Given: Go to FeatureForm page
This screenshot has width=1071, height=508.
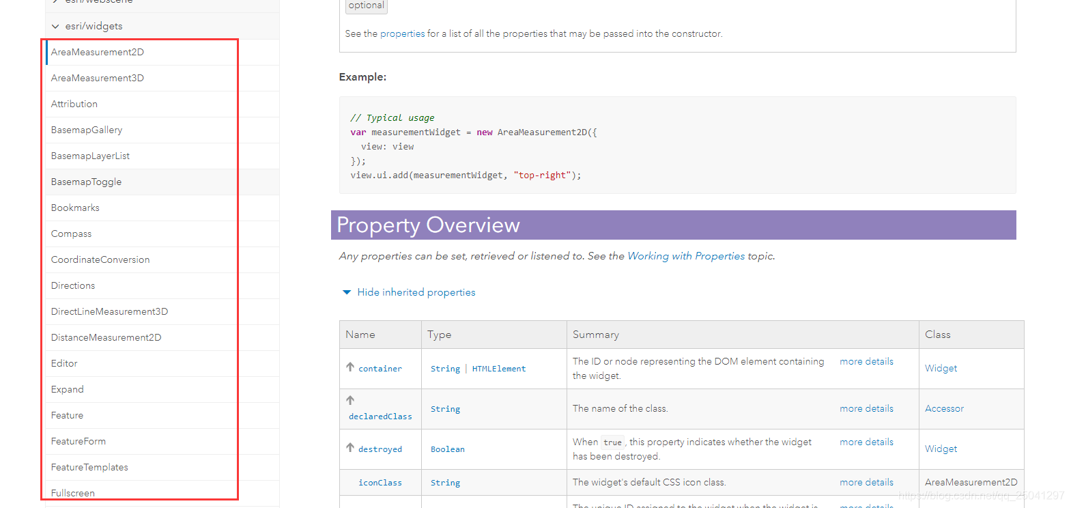Looking at the screenshot, I should [x=78, y=442].
